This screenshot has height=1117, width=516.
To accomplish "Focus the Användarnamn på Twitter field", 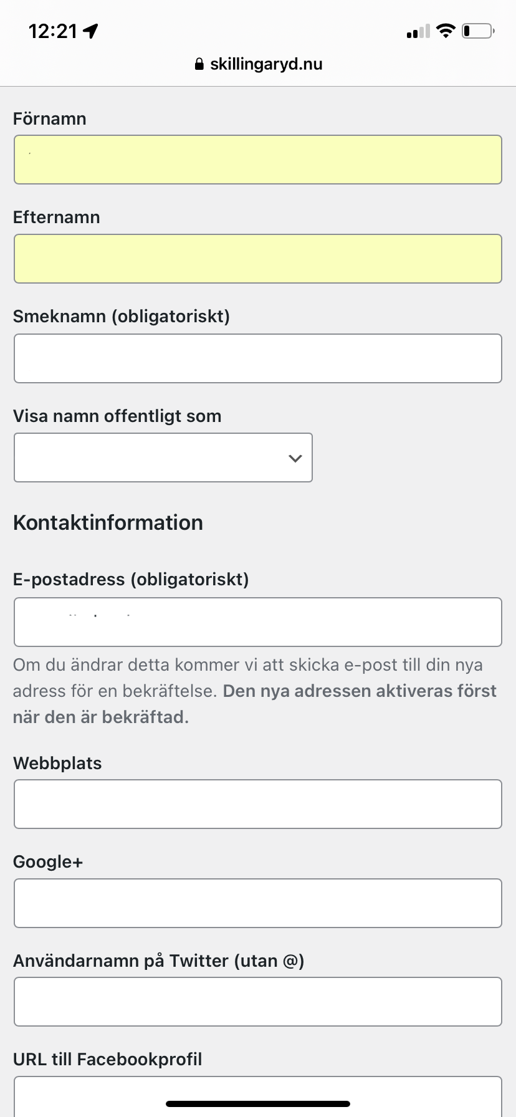I will (x=258, y=1002).
